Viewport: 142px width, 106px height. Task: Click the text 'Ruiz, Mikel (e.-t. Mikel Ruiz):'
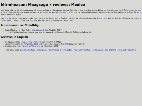(x=18, y=30)
